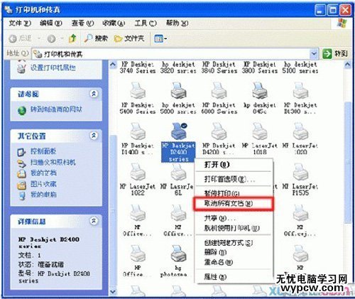Click the hp deskjet 3820 series label
Screen dimensions: 355x299
tap(178, 67)
